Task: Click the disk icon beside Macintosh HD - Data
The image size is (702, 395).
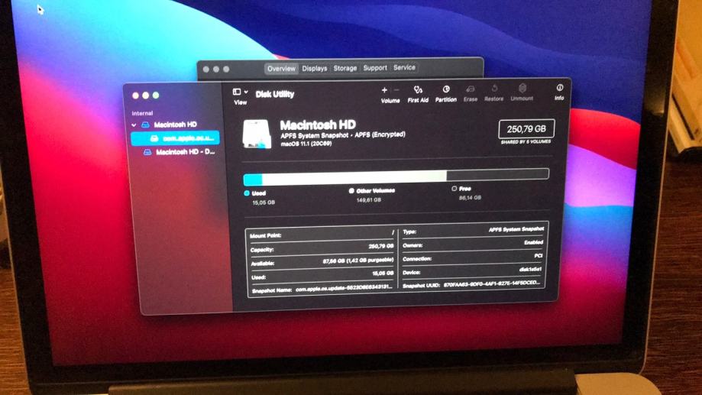Action: [x=147, y=152]
